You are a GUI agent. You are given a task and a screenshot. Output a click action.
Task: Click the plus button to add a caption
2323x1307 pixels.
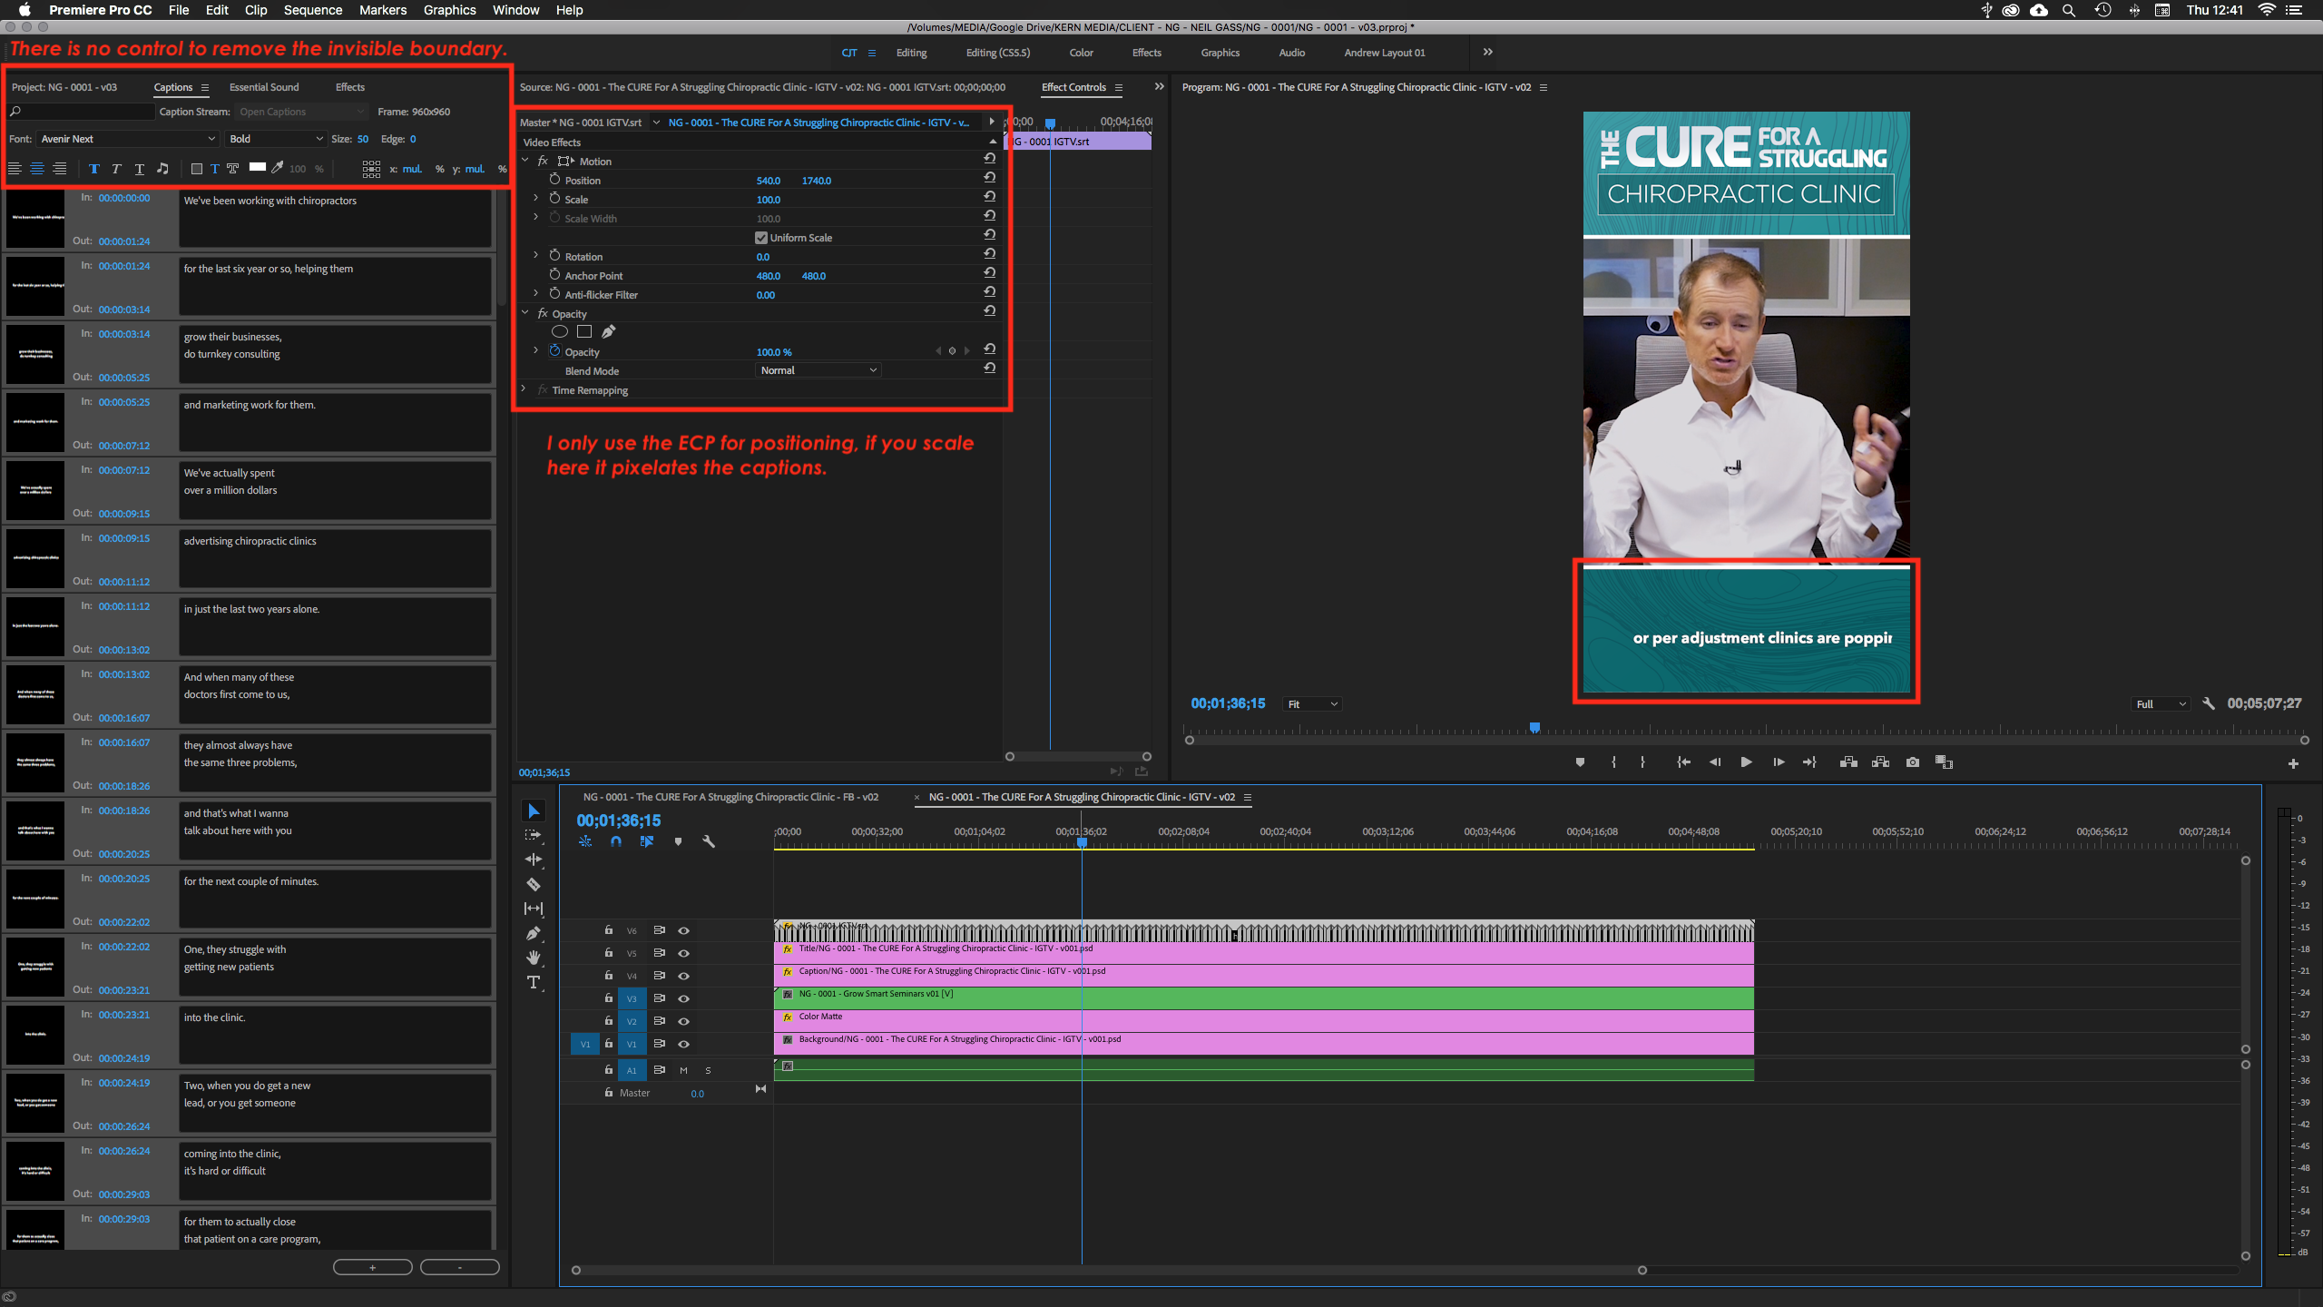[x=372, y=1266]
